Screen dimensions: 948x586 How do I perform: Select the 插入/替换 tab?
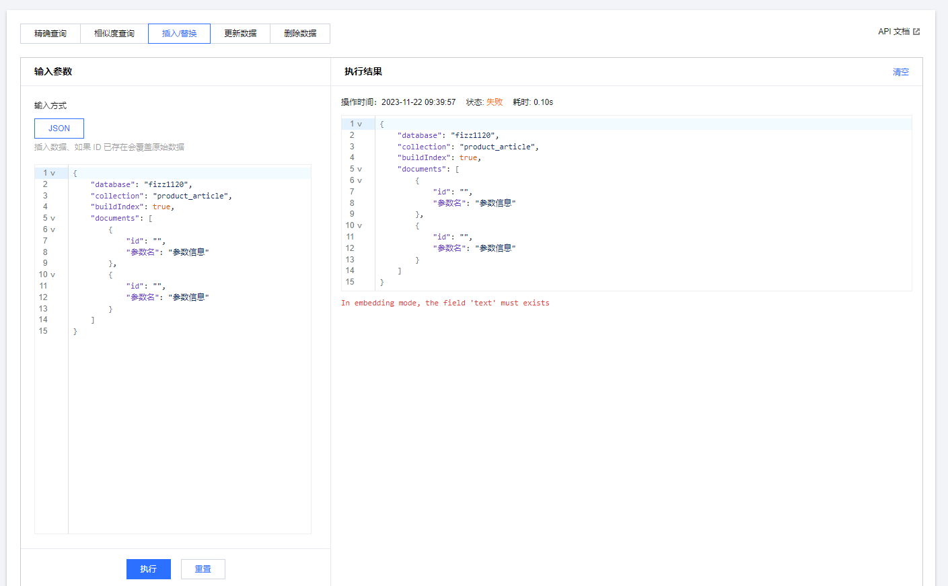[x=180, y=34]
